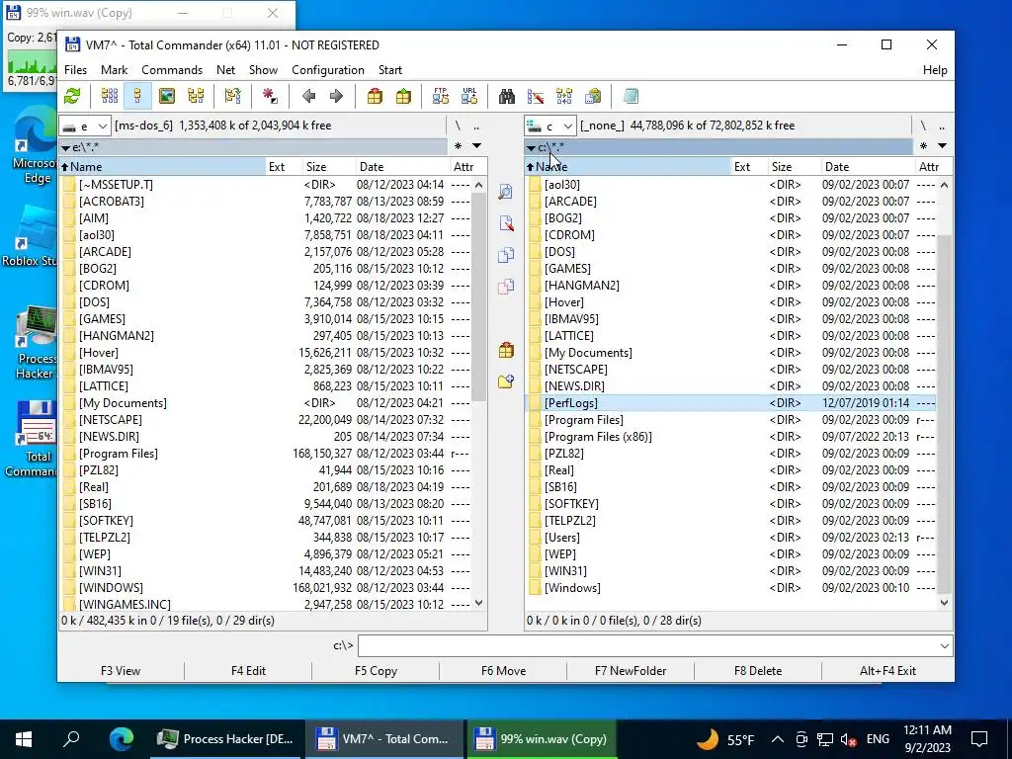Open the Help menu

click(935, 70)
